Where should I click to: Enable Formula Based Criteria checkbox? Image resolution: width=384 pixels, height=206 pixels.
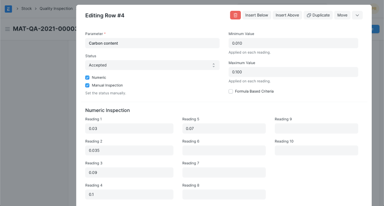click(x=231, y=91)
